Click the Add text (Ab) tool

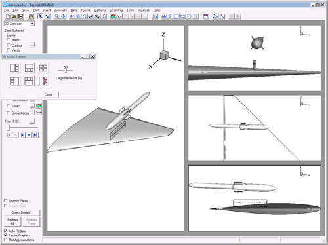163,16
